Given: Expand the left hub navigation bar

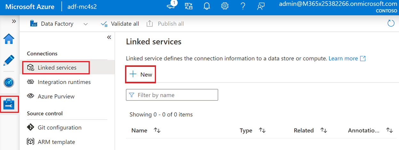Looking at the screenshot, I should pyautogui.click(x=14, y=21).
